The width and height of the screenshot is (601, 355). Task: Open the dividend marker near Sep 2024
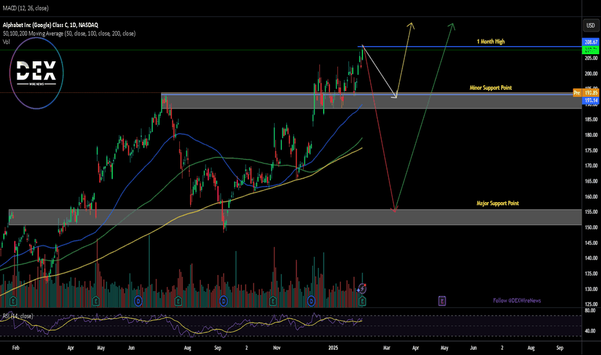click(224, 301)
